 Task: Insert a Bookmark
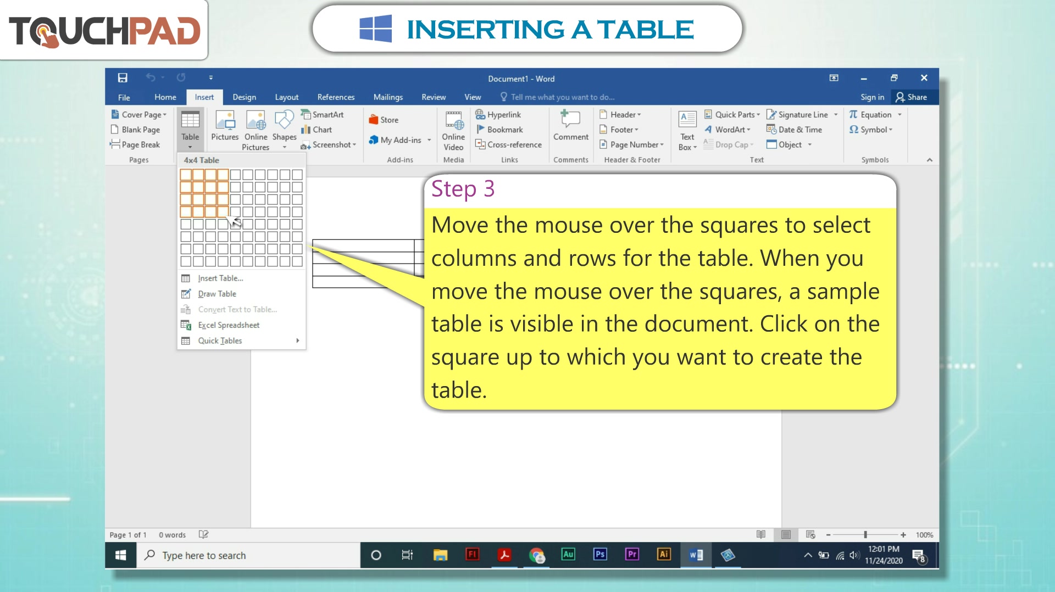[499, 130]
